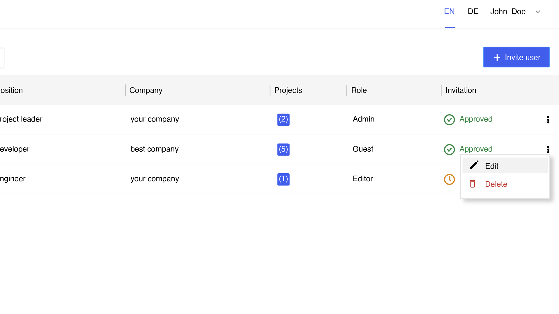Click the Editor role cell
The height and width of the screenshot is (314, 559).
[x=362, y=179]
